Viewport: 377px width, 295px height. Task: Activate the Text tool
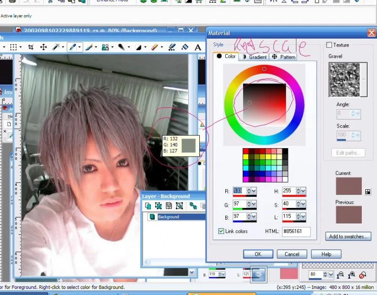coord(197,48)
